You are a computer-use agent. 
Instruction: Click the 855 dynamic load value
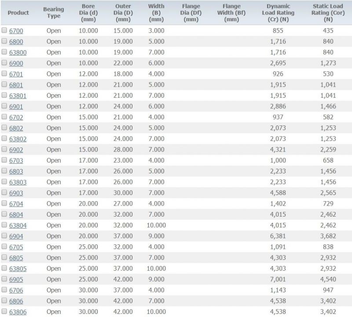(x=278, y=30)
